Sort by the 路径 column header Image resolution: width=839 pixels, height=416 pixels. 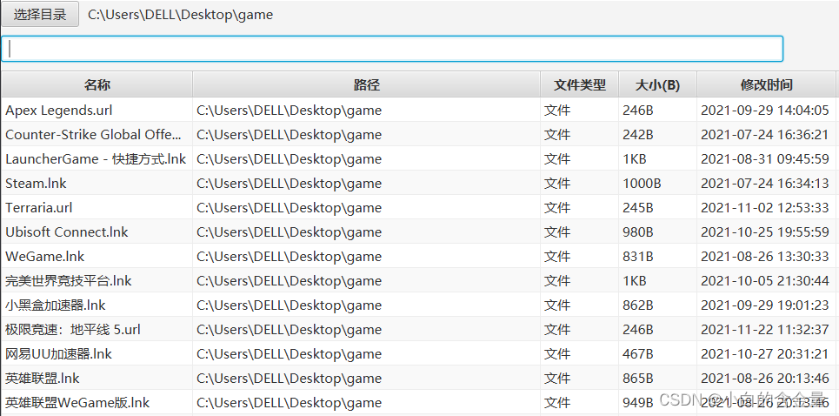pos(367,84)
